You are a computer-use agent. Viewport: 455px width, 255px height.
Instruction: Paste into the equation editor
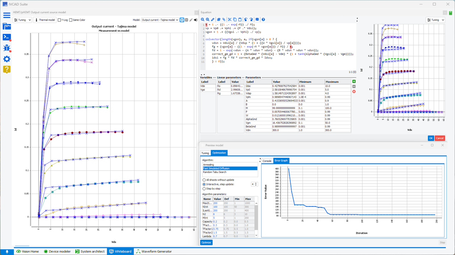coord(240,19)
